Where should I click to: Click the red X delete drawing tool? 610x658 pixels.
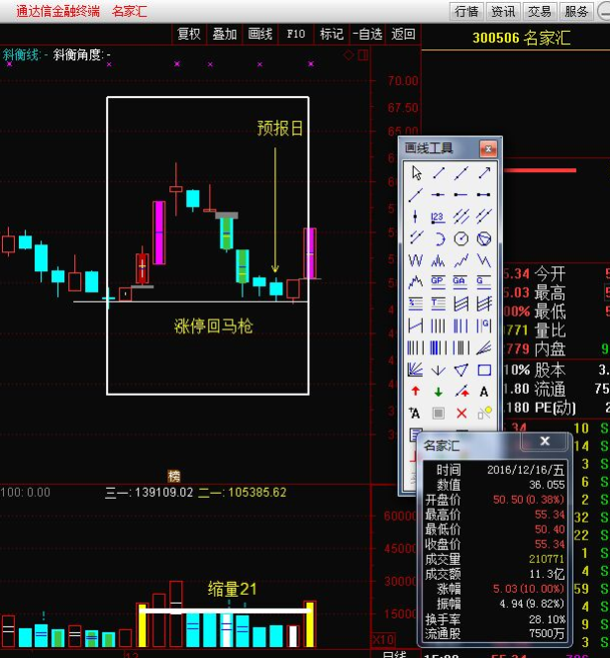coord(461,414)
